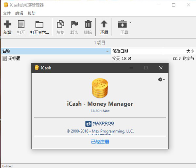Click the 已经注册 registered link

(100, 142)
